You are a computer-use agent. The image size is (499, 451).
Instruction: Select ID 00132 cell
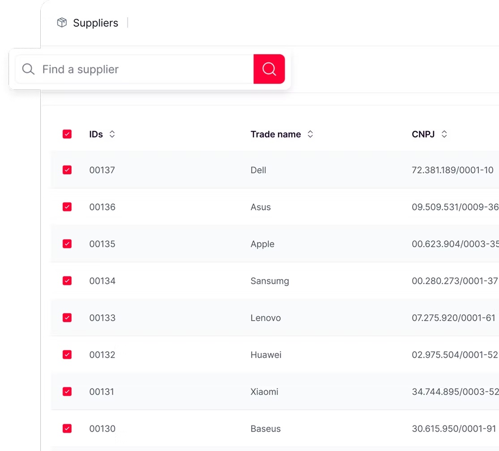tap(102, 355)
